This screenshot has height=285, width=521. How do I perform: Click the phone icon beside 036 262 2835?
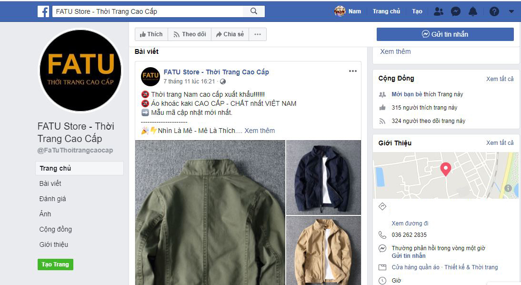tap(382, 235)
